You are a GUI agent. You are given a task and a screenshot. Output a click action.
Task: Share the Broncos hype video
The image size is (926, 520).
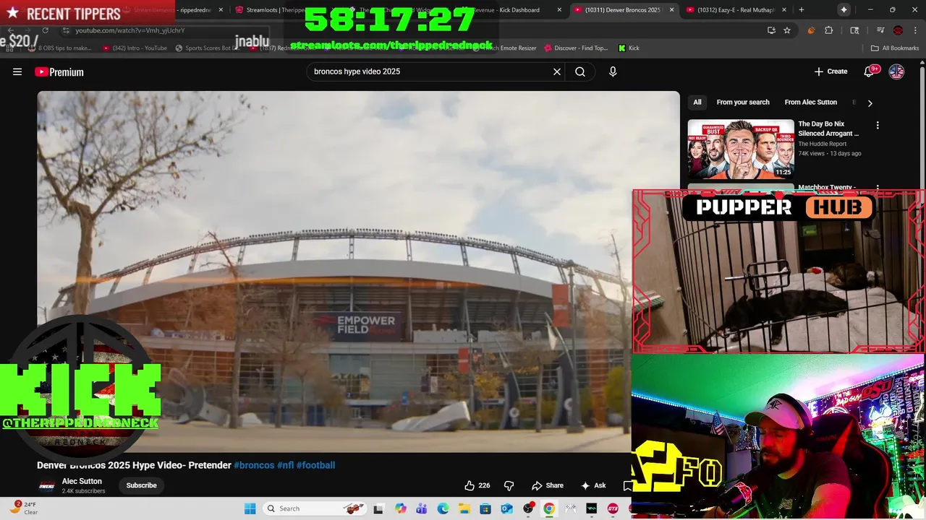(x=548, y=485)
